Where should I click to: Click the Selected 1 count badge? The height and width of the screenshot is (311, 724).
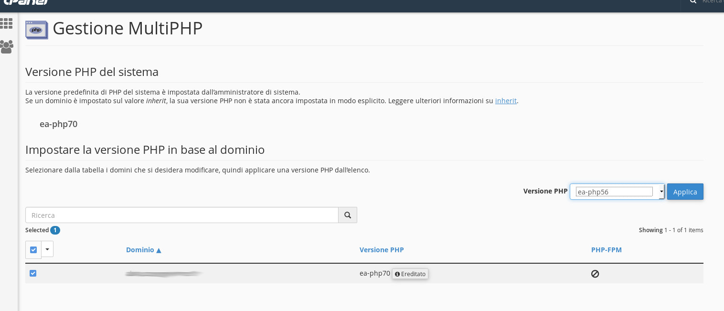pos(55,230)
